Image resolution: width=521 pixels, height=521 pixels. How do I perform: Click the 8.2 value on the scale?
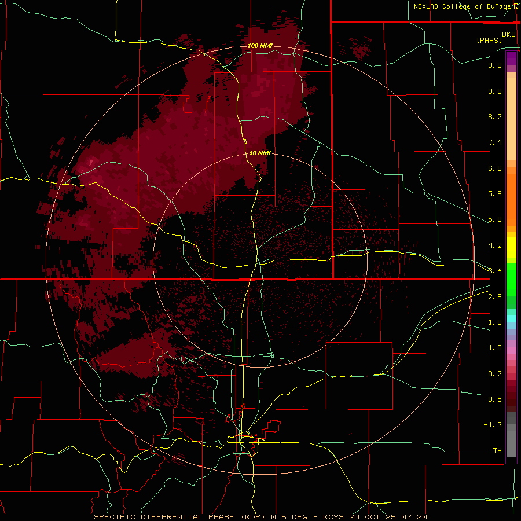[x=495, y=116]
